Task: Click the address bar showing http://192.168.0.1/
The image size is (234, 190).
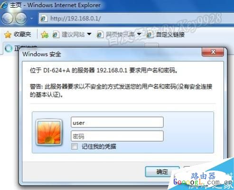Action: (136, 19)
